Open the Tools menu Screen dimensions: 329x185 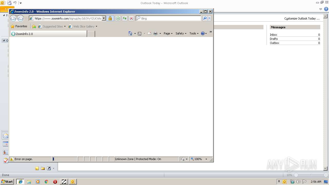coord(194,33)
